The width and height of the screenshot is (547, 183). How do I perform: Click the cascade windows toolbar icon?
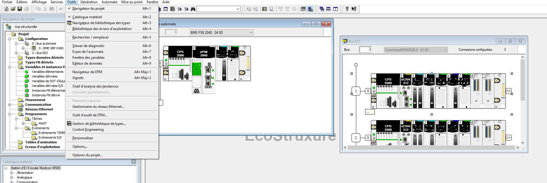[x=322, y=9]
